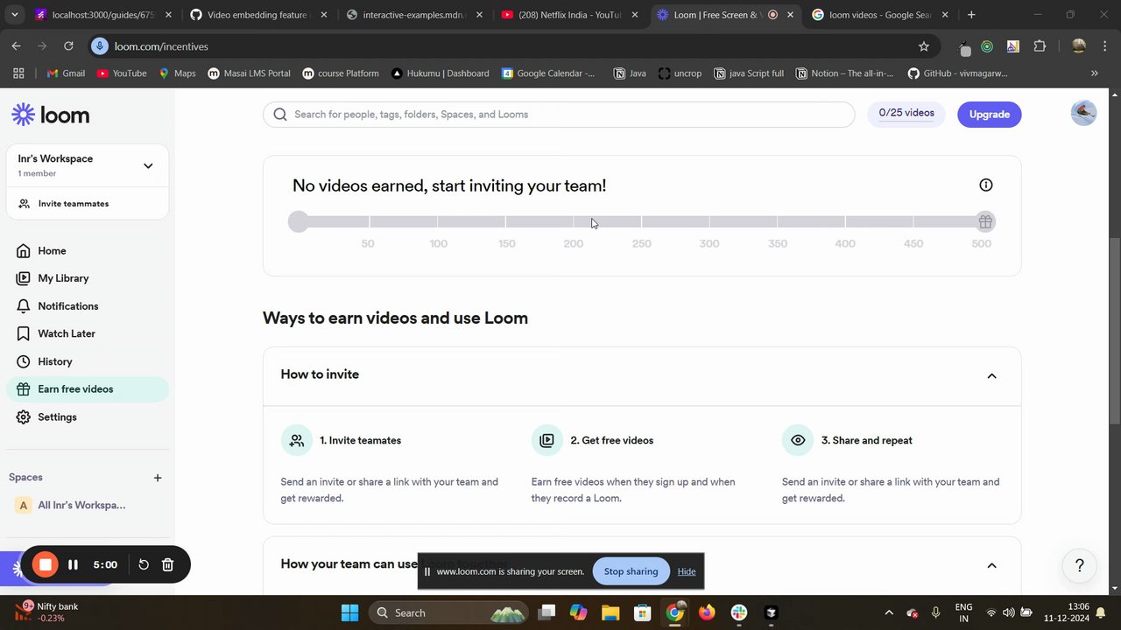This screenshot has height=630, width=1121.
Task: Click the 0/25 videos counter
Action: click(x=906, y=114)
